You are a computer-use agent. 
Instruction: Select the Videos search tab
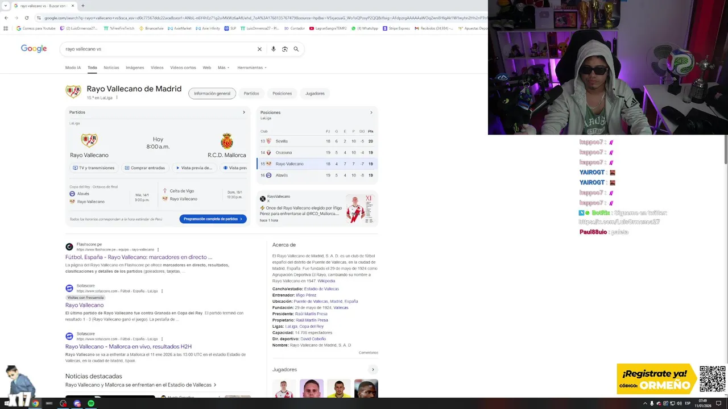[x=157, y=68]
